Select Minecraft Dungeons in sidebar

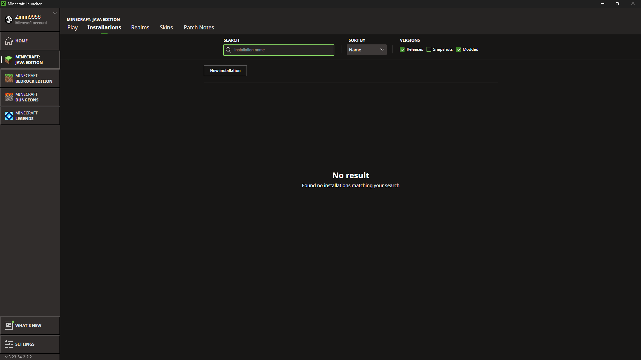click(x=30, y=97)
